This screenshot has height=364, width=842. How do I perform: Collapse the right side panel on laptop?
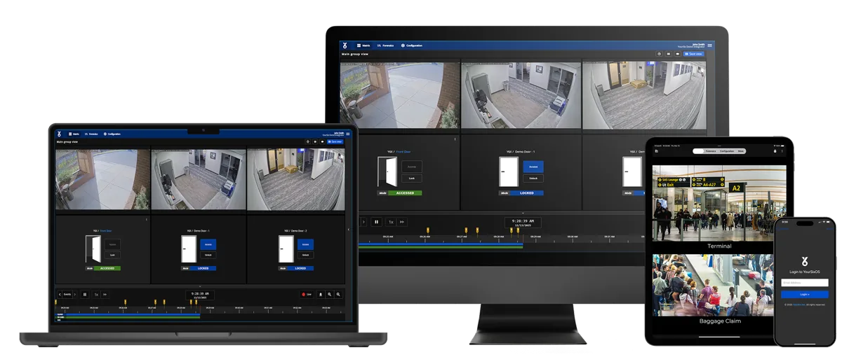(x=348, y=229)
